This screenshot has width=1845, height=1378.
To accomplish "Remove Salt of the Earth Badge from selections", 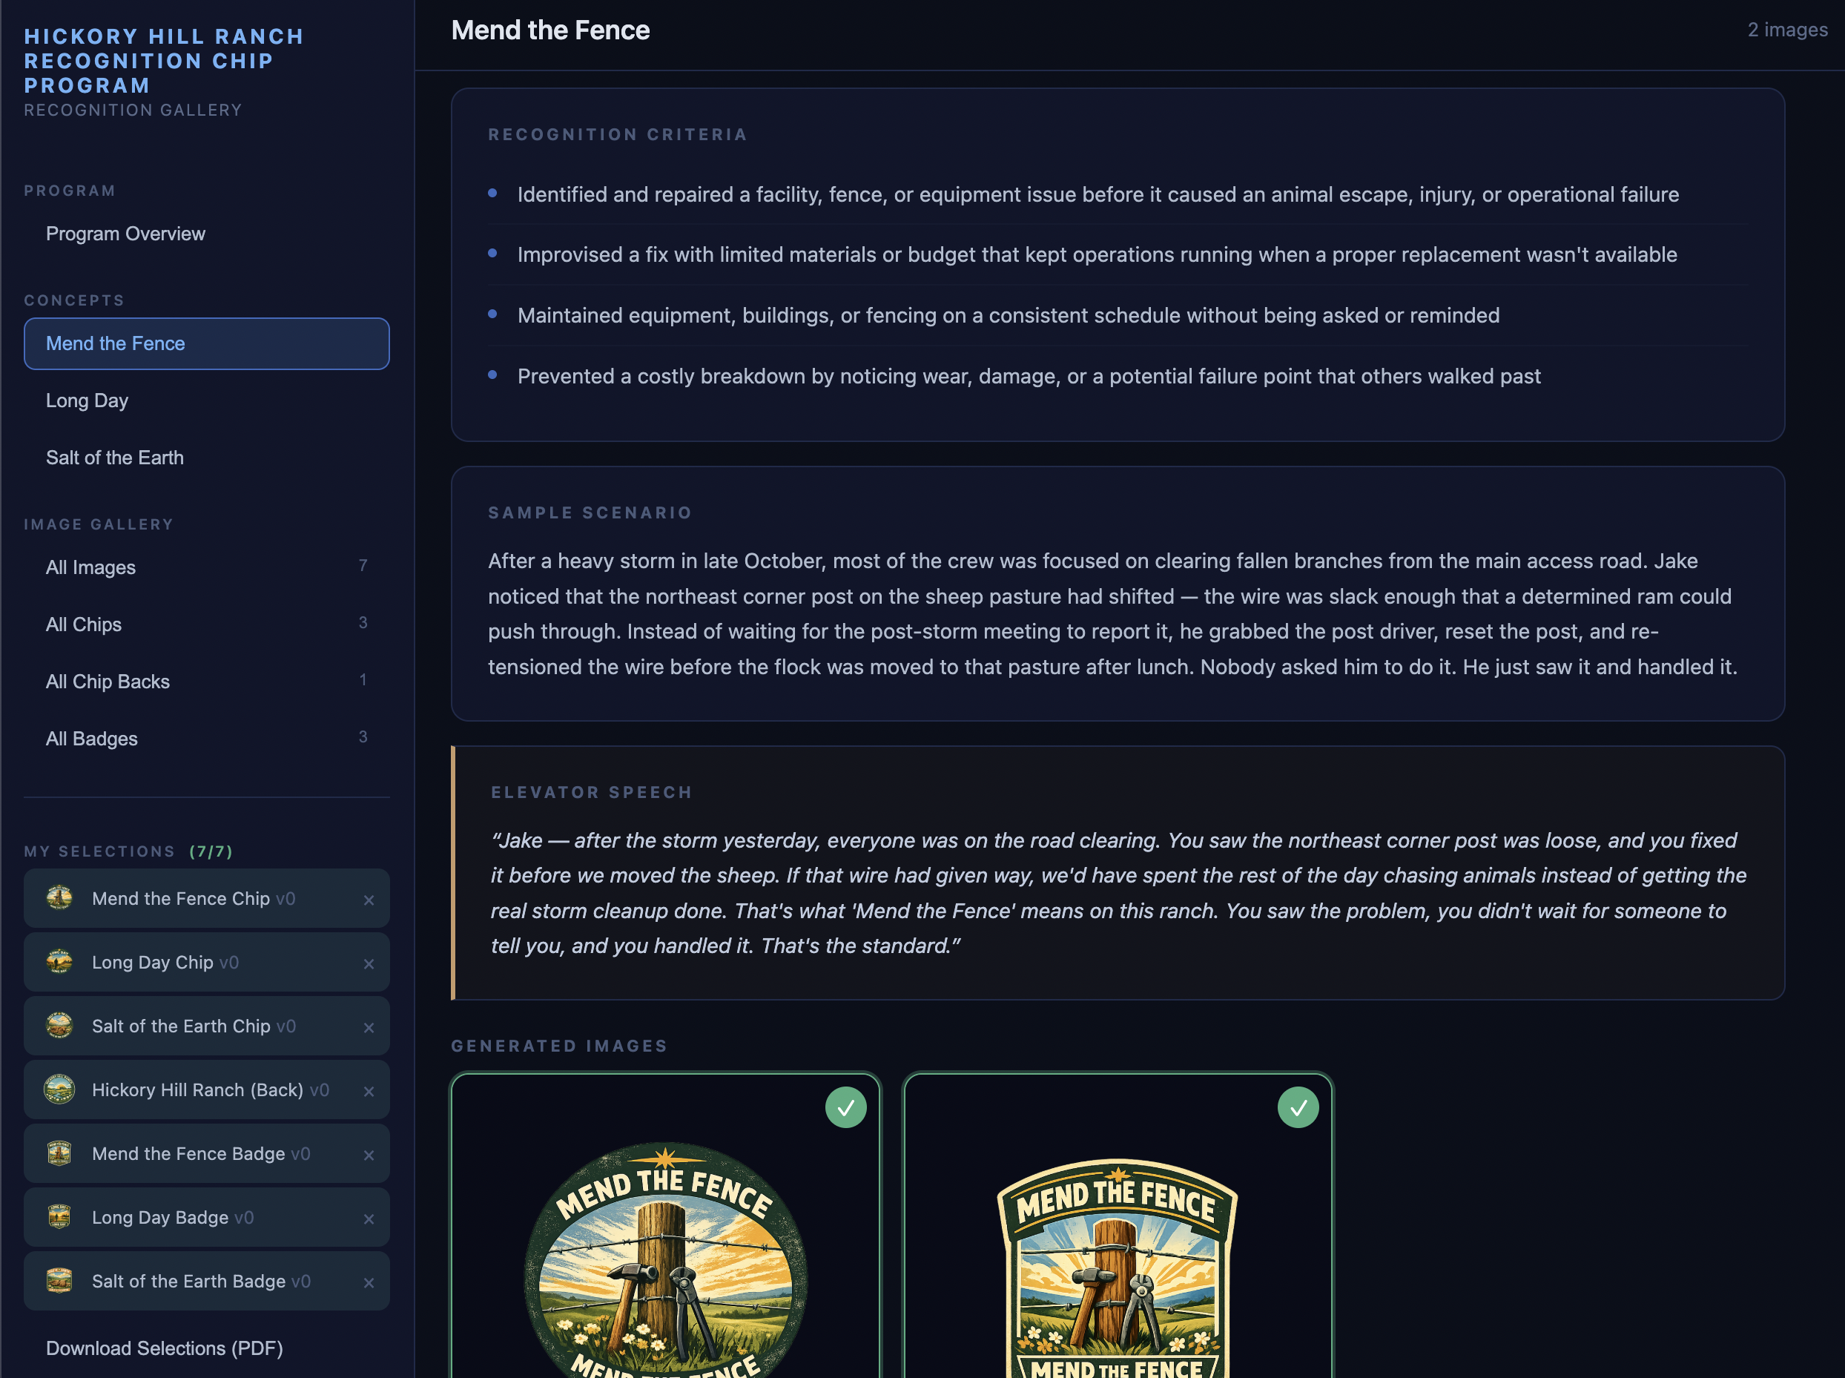I will [x=369, y=1284].
